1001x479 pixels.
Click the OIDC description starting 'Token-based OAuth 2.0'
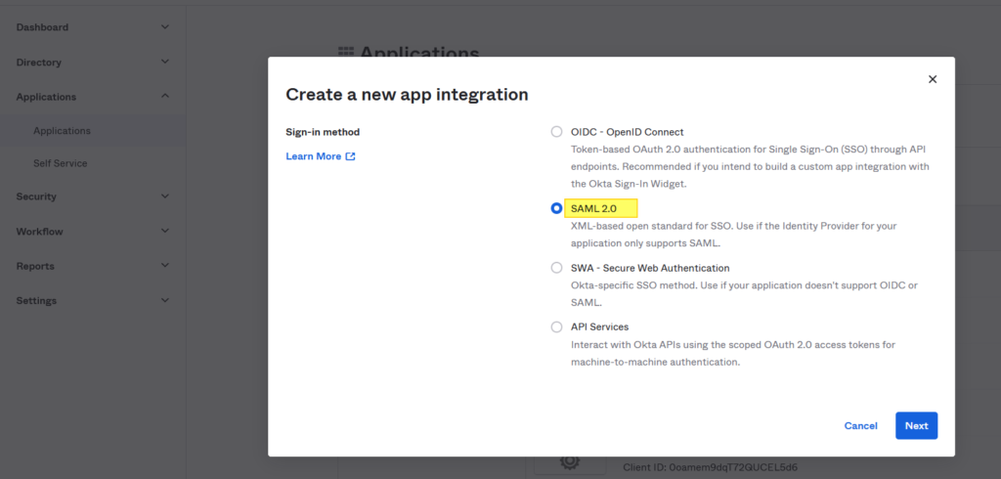click(750, 166)
